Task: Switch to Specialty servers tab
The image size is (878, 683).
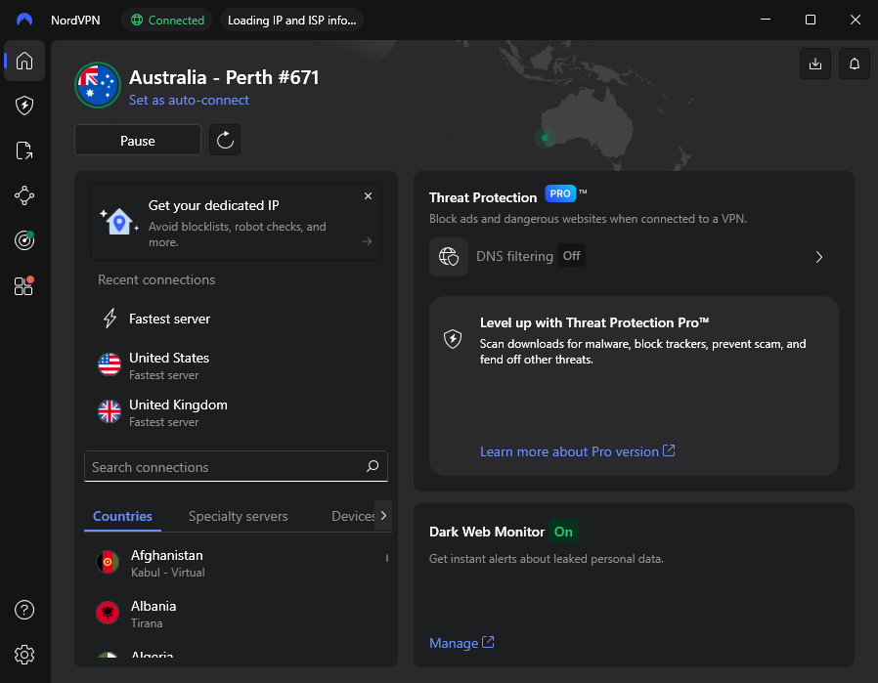Action: (238, 516)
